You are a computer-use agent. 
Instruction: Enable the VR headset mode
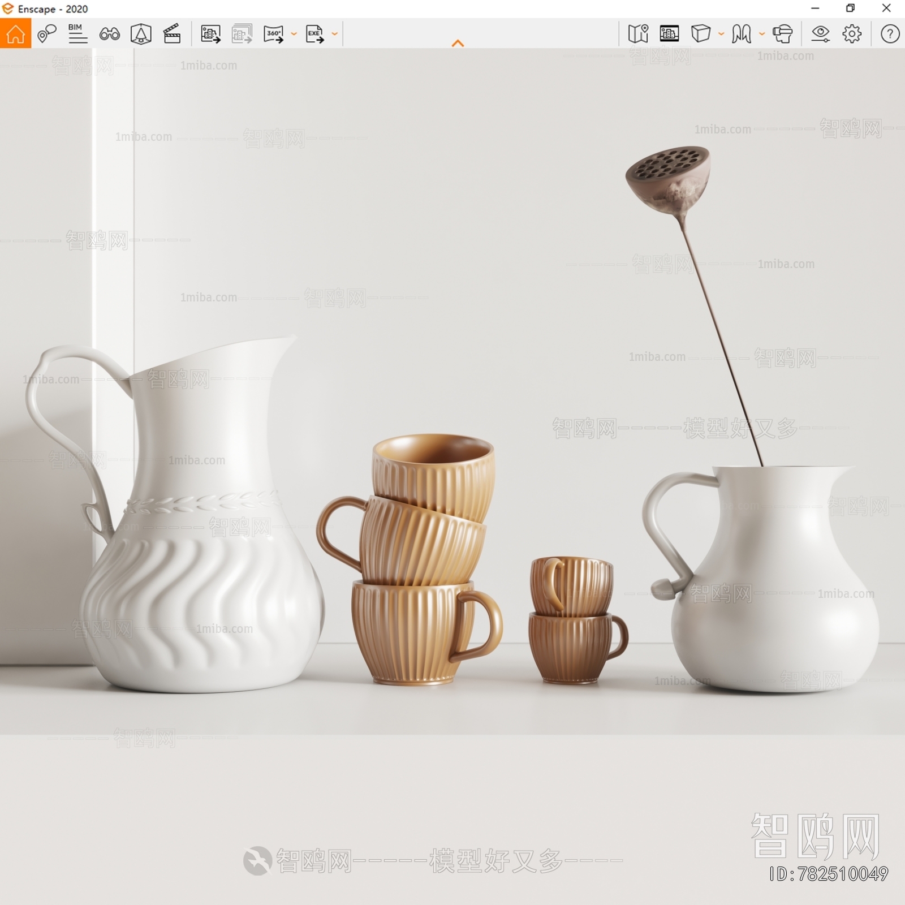point(783,34)
